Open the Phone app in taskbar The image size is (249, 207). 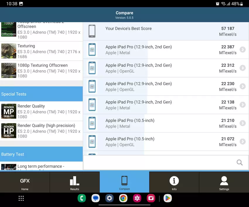(x=82, y=199)
